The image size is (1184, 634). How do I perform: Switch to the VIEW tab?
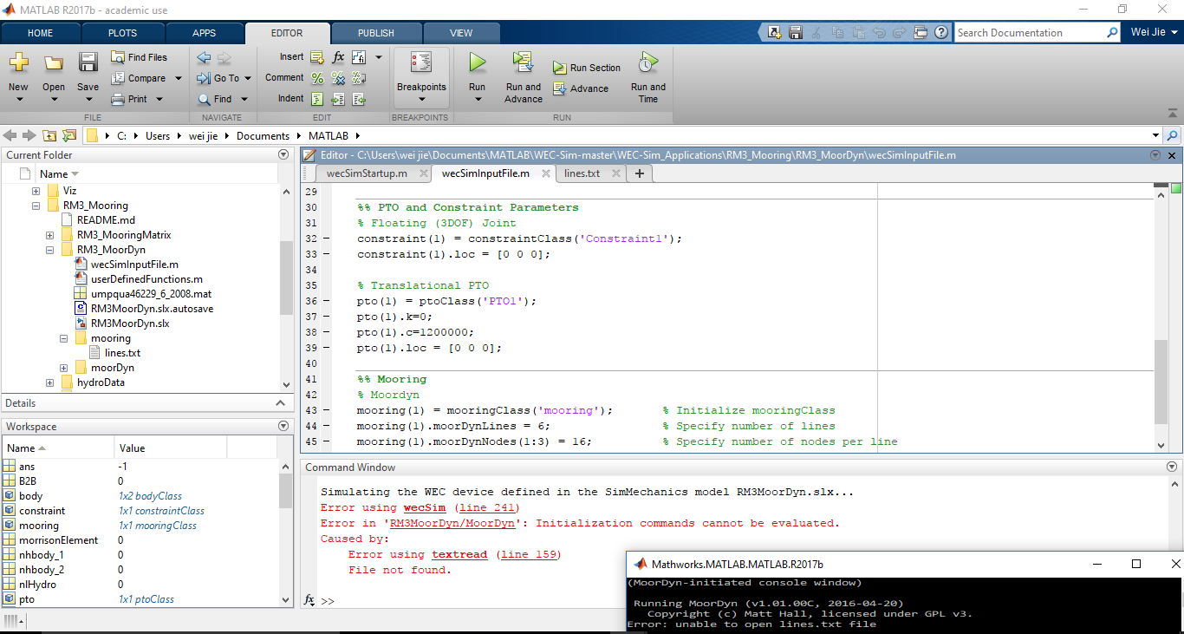coord(461,33)
